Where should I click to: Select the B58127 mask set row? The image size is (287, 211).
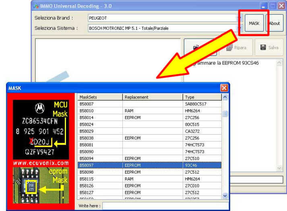click(x=150, y=193)
